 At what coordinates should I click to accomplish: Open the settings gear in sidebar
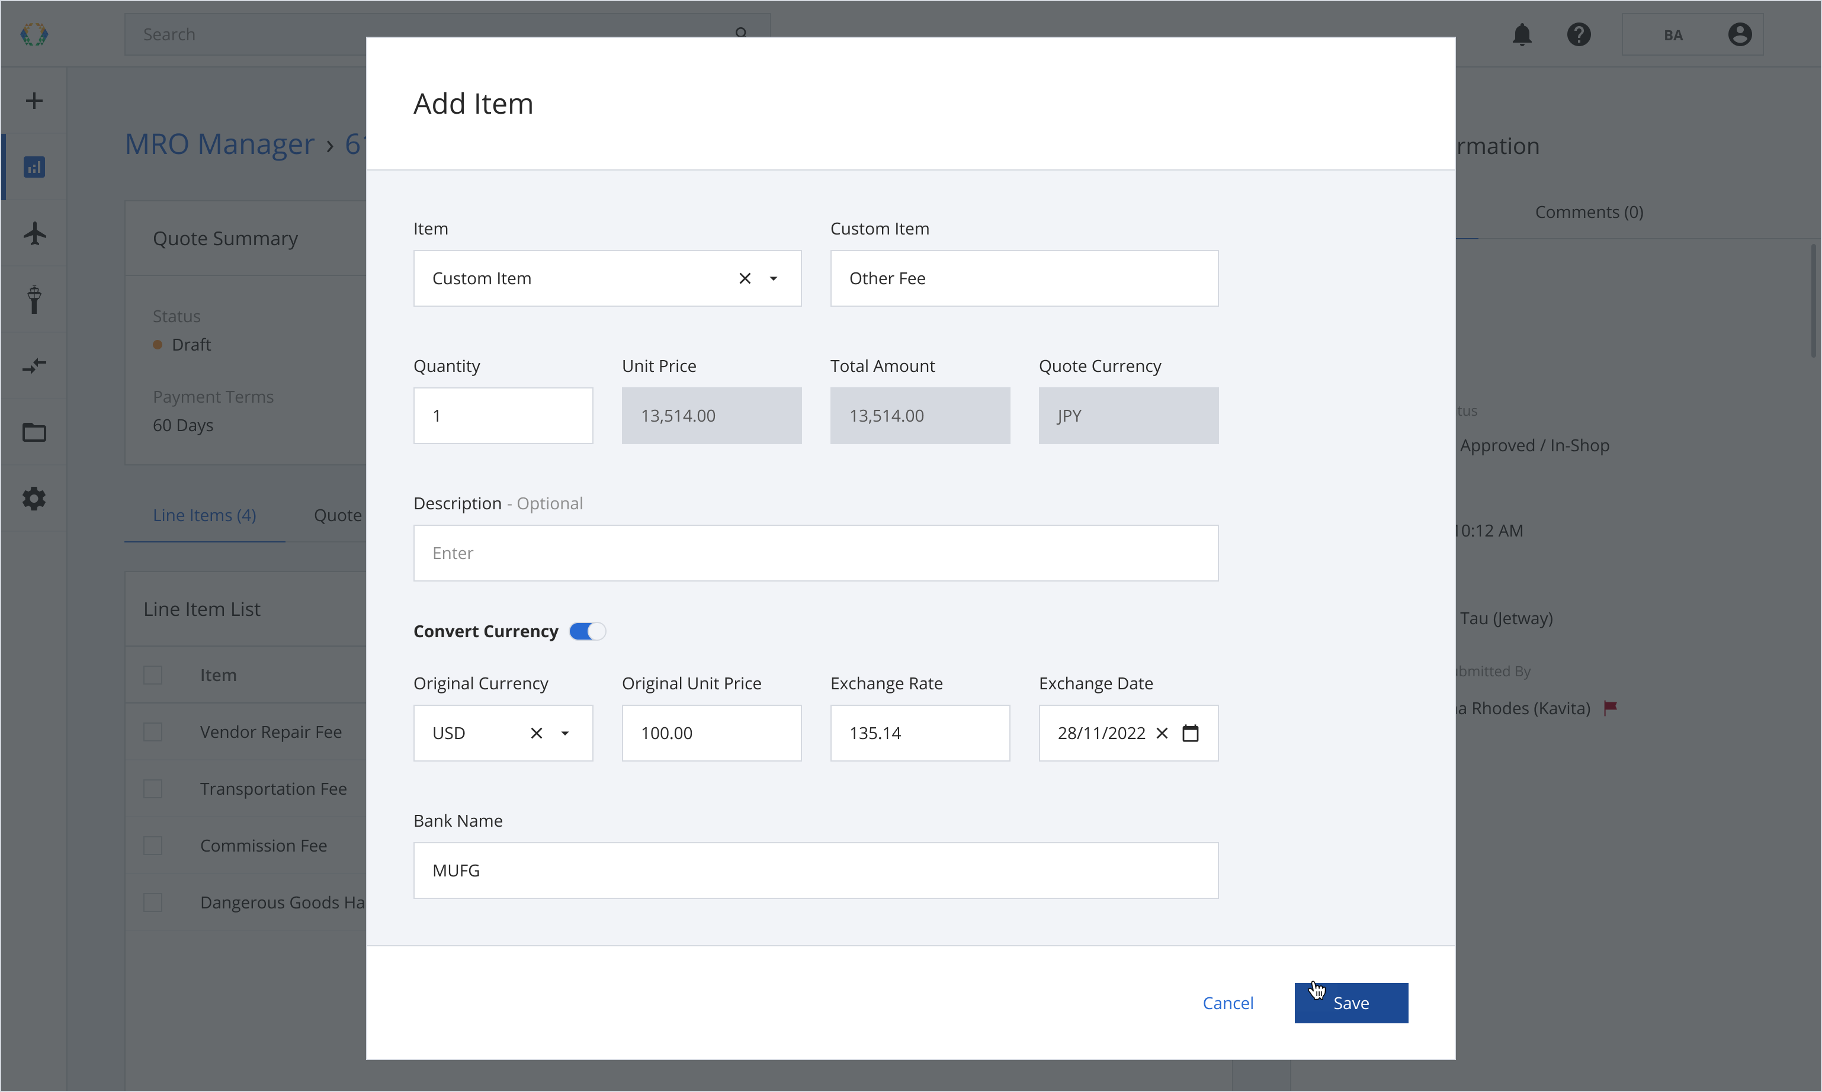(34, 498)
